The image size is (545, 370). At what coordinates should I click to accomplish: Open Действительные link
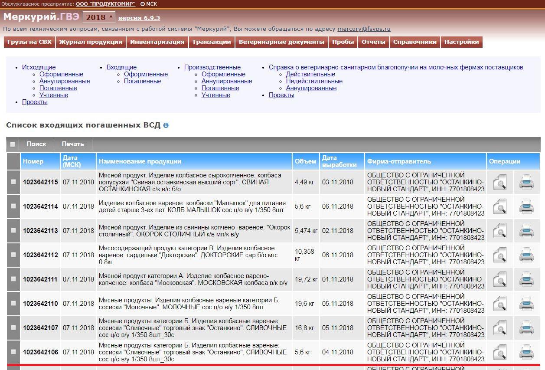(x=310, y=74)
